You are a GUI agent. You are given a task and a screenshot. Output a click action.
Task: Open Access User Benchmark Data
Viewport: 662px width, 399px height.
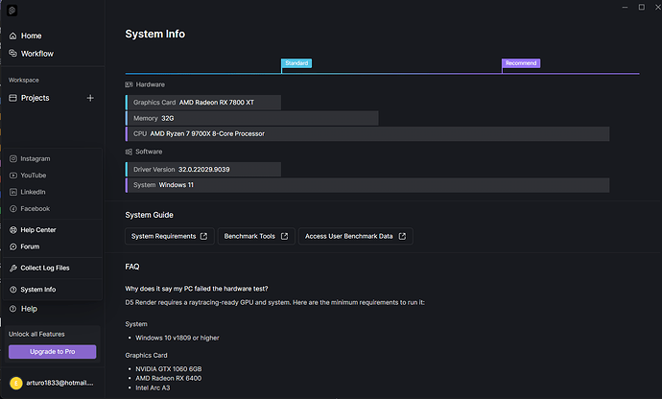click(354, 236)
